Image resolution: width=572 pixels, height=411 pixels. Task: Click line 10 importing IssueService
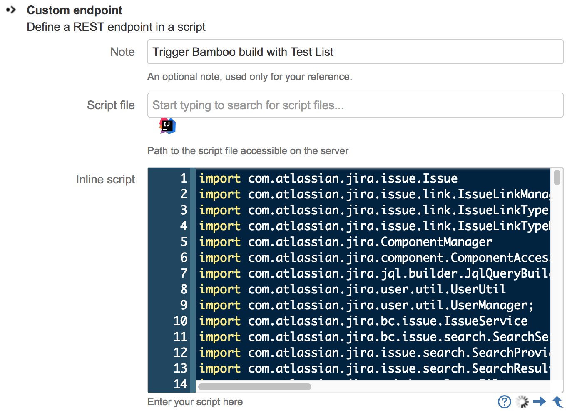coord(363,321)
